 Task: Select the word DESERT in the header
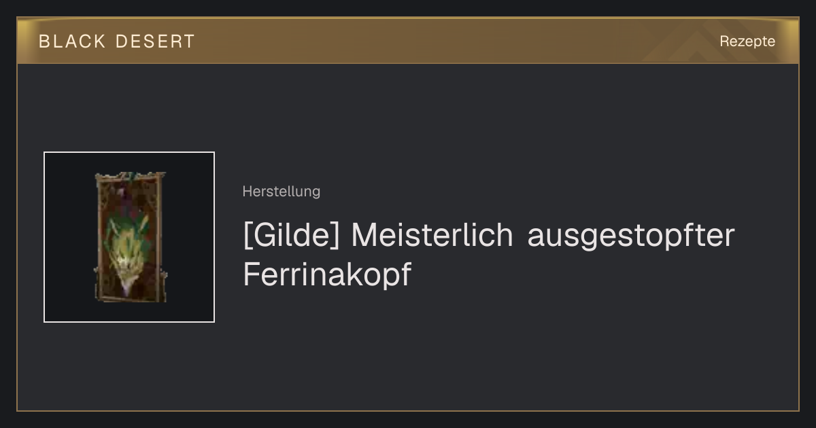[155, 41]
